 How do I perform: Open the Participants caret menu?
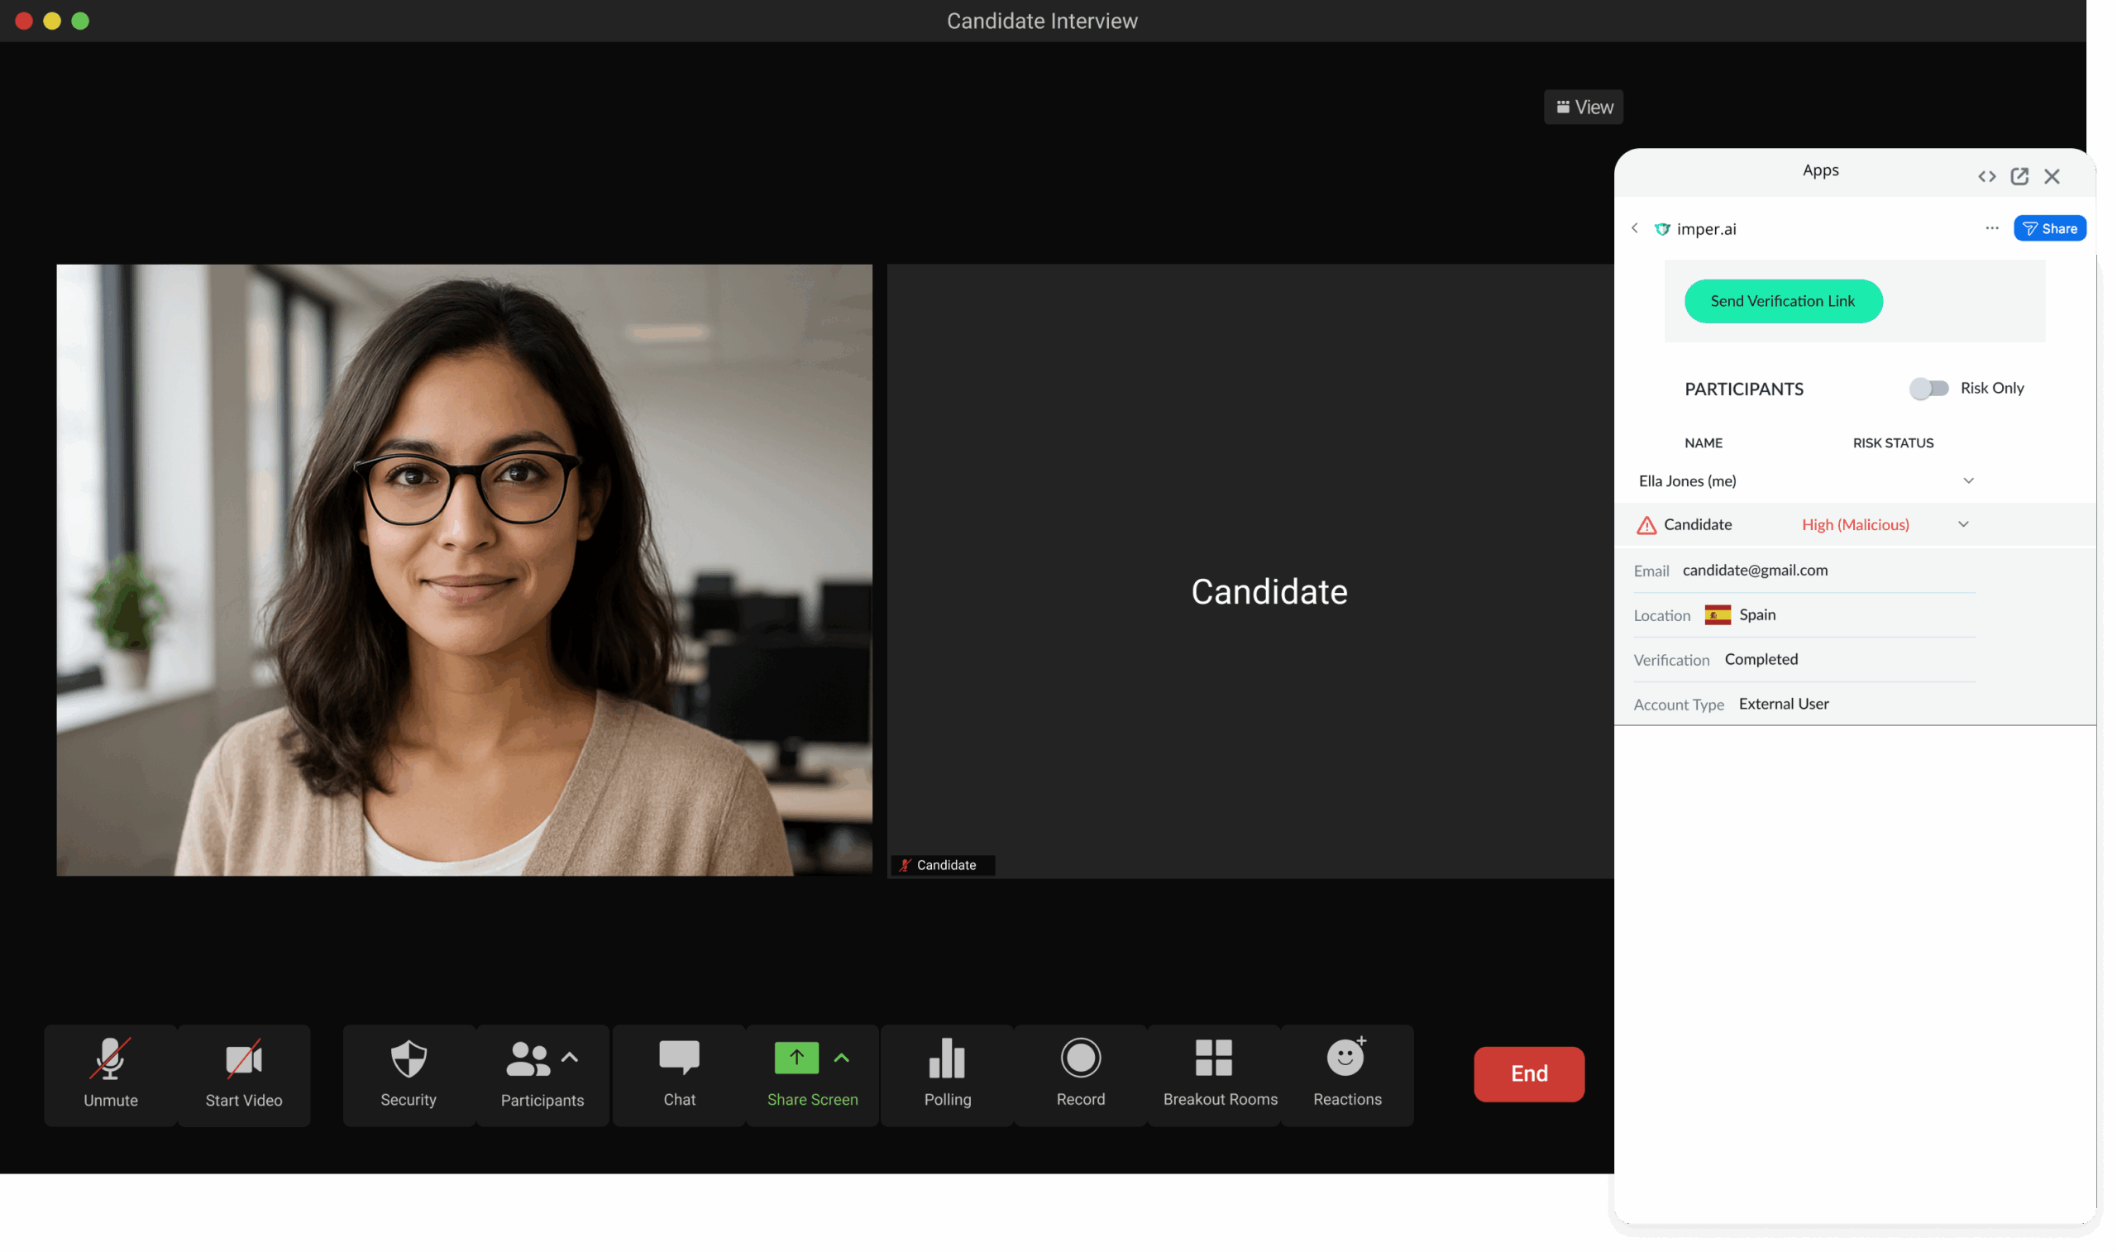[x=570, y=1058]
